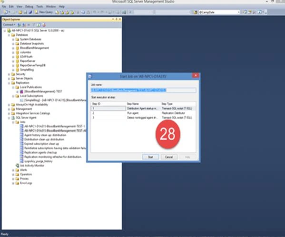Expand the Server Objects folder
The height and width of the screenshot is (237, 285).
coord(9,79)
